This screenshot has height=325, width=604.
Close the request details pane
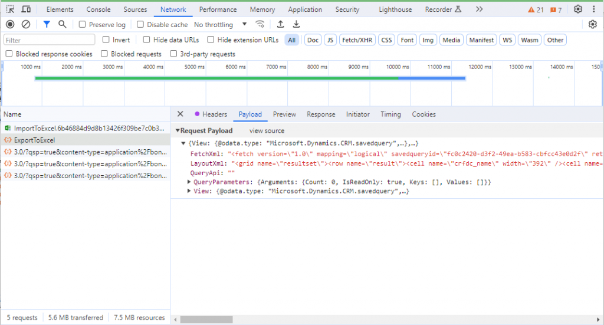point(180,114)
